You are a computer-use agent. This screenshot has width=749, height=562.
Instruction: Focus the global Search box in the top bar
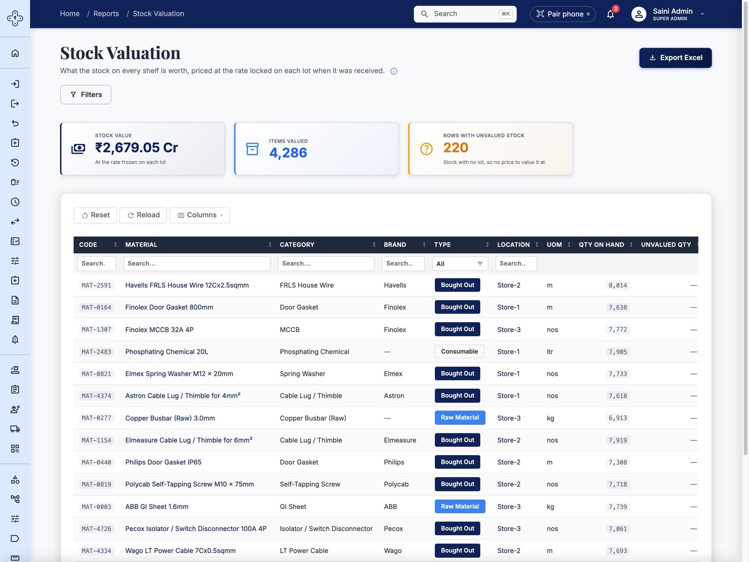point(465,14)
